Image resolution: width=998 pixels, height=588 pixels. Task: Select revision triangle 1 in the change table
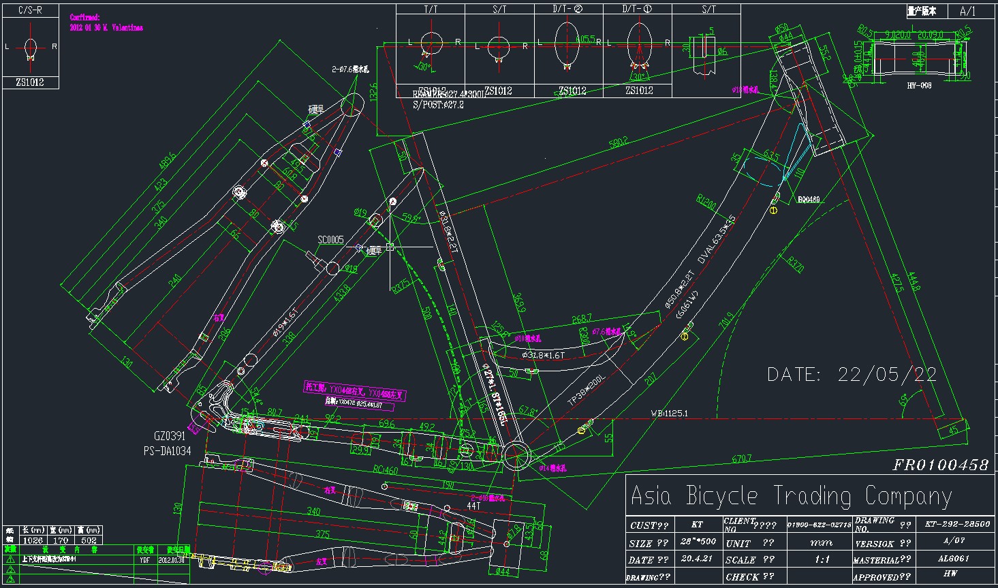(x=10, y=559)
